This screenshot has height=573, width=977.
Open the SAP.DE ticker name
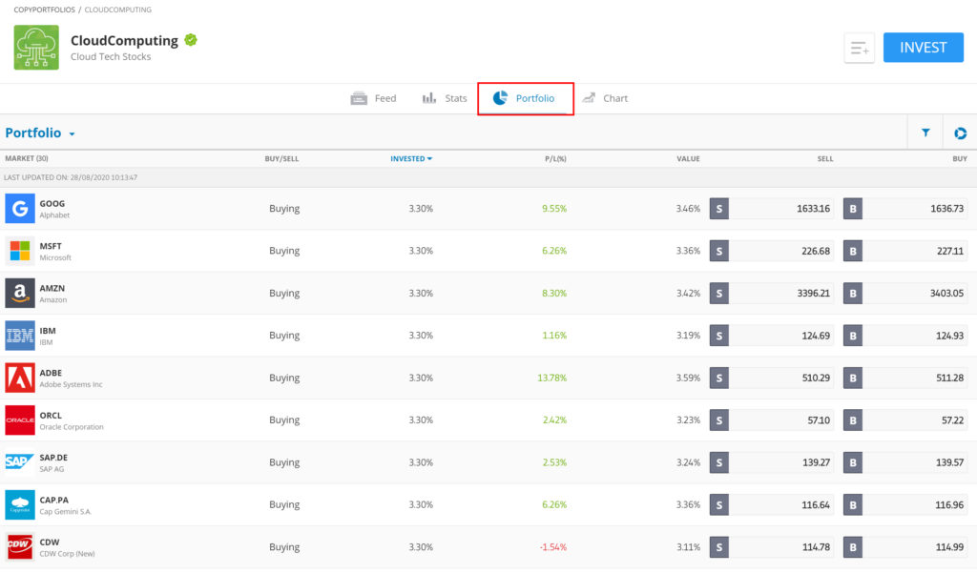(x=53, y=458)
